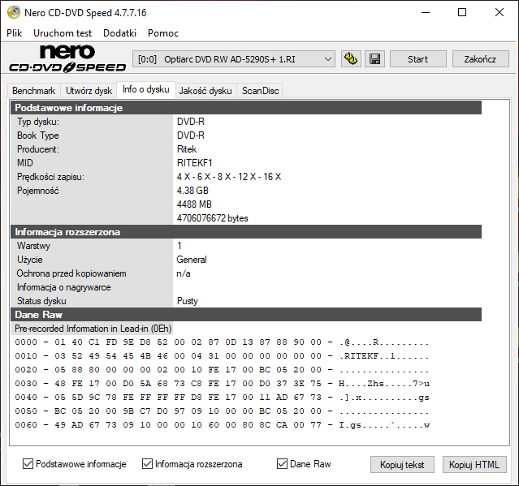Switch to the Benchmark tab
This screenshot has height=486, width=519.
tap(34, 91)
